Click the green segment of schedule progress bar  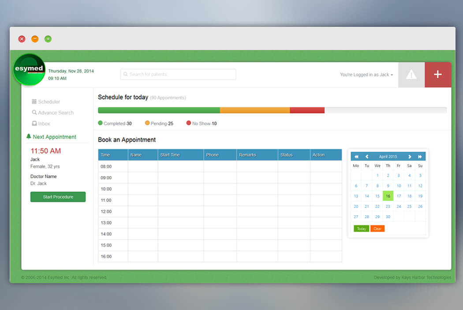(x=159, y=111)
